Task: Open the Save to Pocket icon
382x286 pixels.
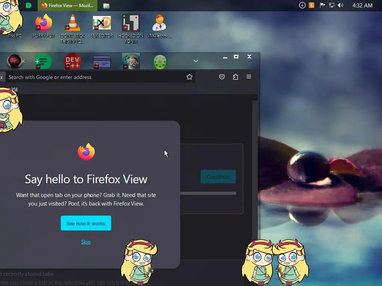Action: 222,77
